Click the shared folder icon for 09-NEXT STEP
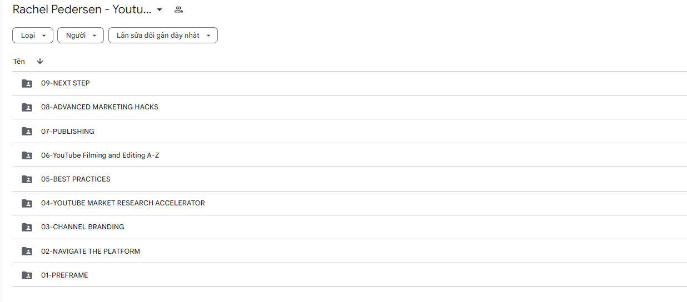Viewport: 687px width, 302px height. tap(27, 83)
